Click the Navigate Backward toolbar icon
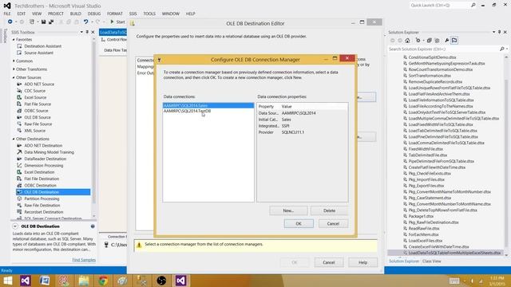511x287 pixels. tap(10, 22)
